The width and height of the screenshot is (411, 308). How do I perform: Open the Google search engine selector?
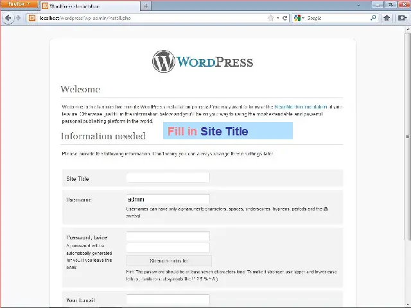click(299, 18)
